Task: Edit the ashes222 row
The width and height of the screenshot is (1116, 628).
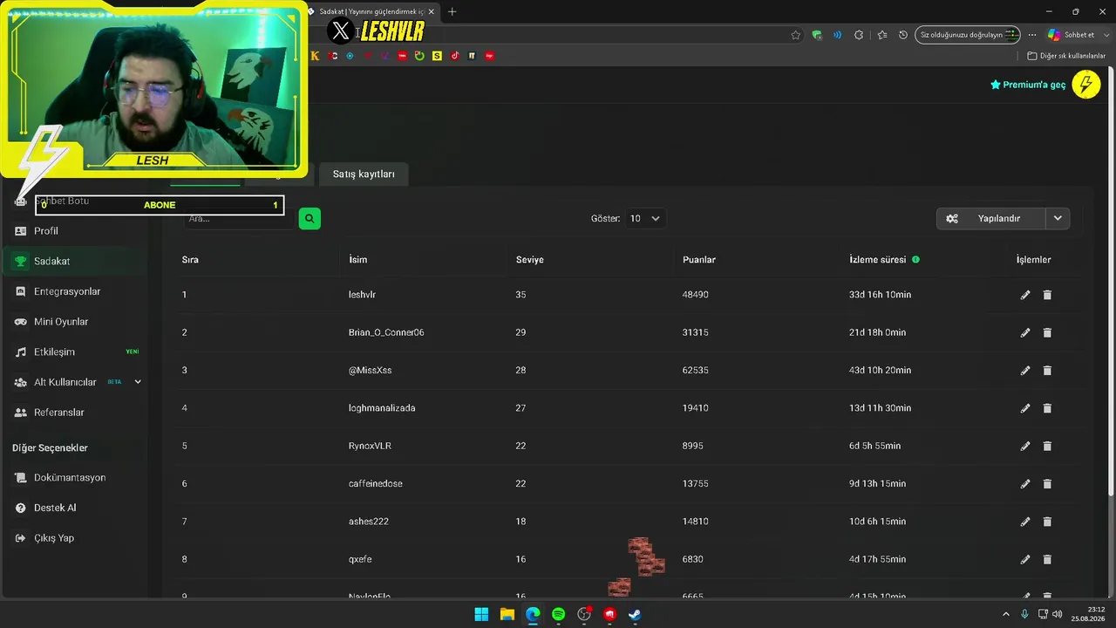Action: (1025, 522)
